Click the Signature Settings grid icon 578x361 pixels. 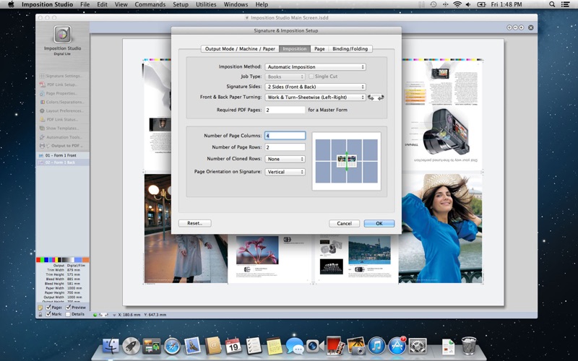point(41,76)
